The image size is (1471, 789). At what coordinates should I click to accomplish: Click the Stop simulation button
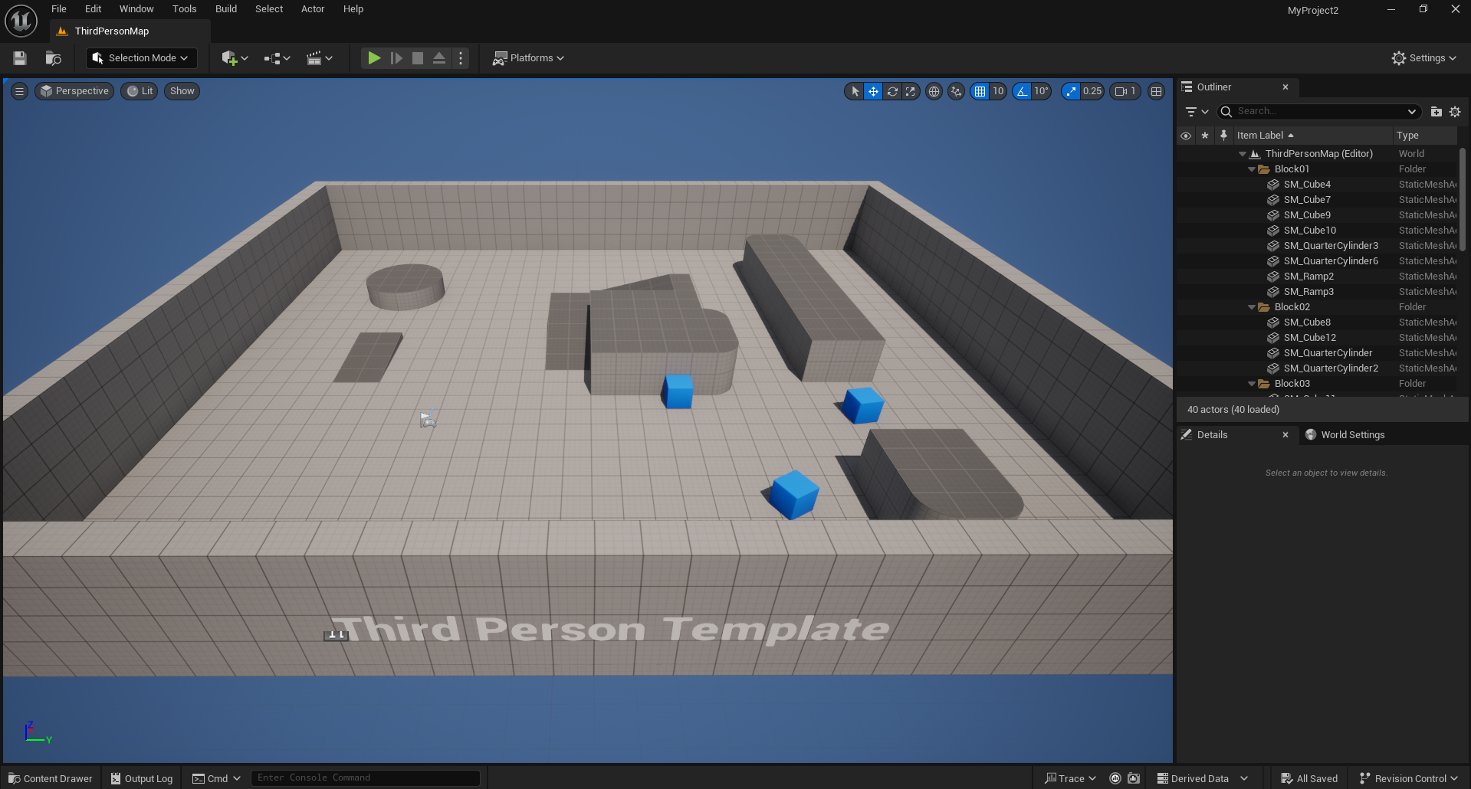(x=418, y=58)
